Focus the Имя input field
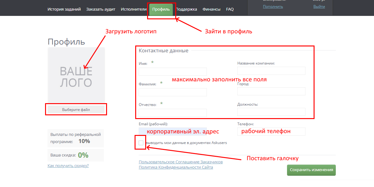Viewport: 374px width, 187px height. click(x=173, y=71)
